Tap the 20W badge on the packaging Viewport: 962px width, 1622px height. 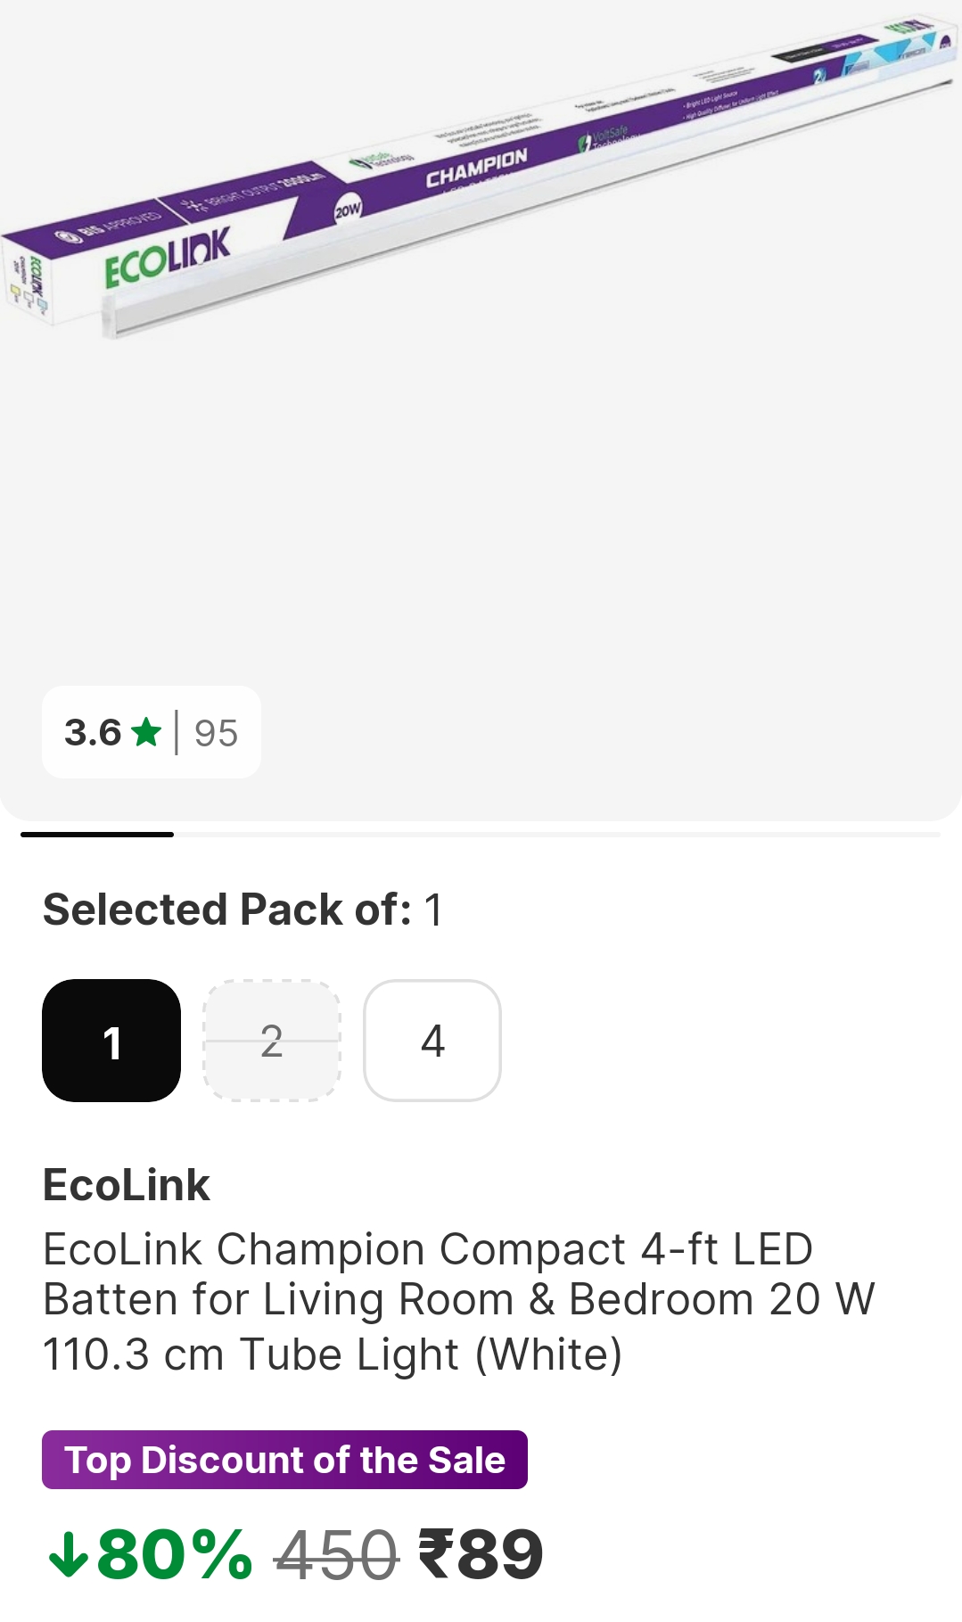pyautogui.click(x=348, y=210)
